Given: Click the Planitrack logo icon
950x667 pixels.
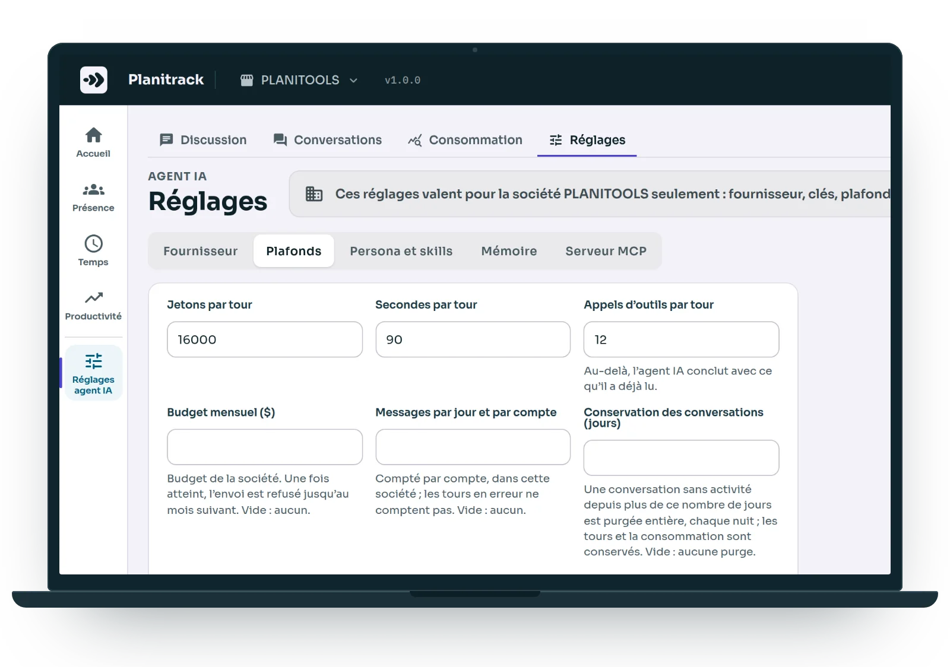Looking at the screenshot, I should tap(94, 80).
